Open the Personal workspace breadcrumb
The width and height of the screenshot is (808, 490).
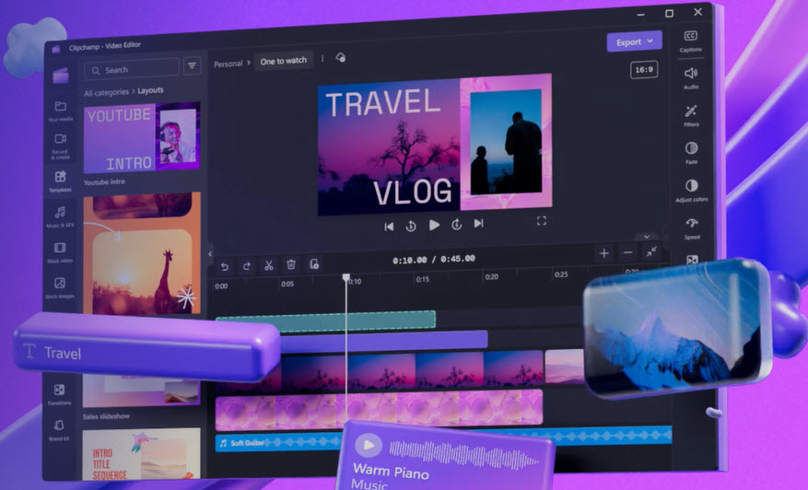point(228,64)
